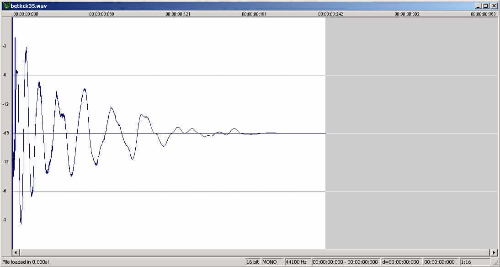Click the MONO channel status field

pyautogui.click(x=272, y=262)
